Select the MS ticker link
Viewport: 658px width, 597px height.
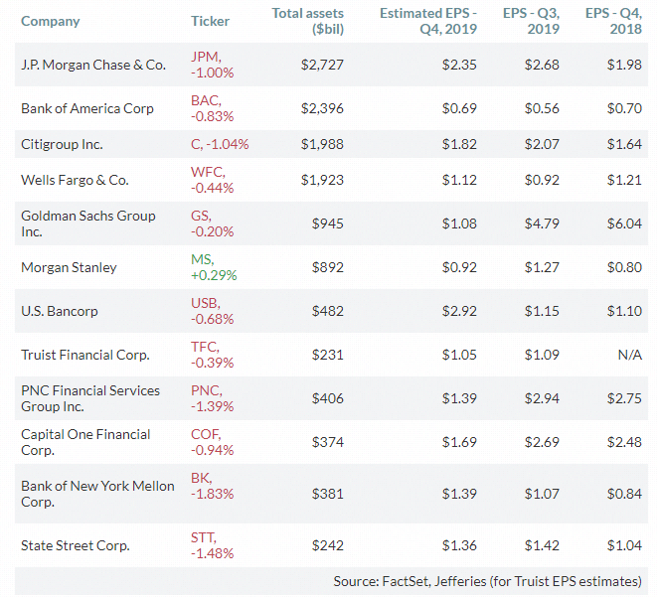click(x=202, y=260)
